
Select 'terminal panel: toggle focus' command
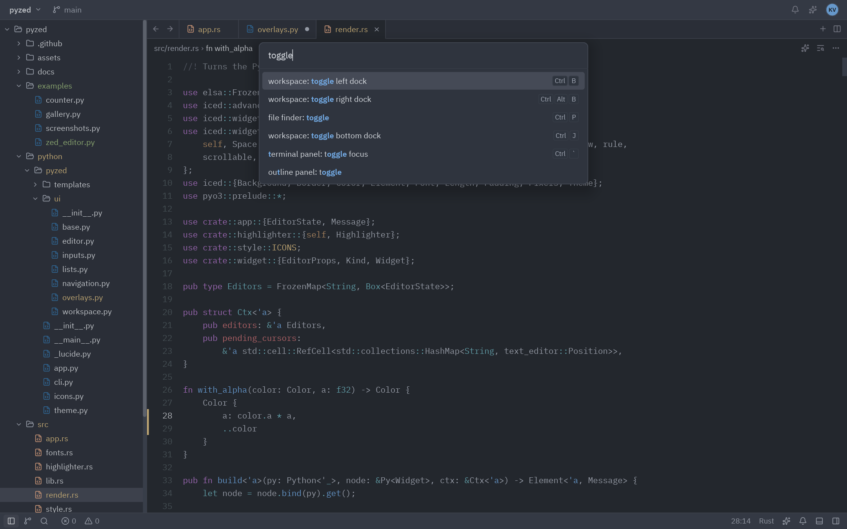coord(423,154)
